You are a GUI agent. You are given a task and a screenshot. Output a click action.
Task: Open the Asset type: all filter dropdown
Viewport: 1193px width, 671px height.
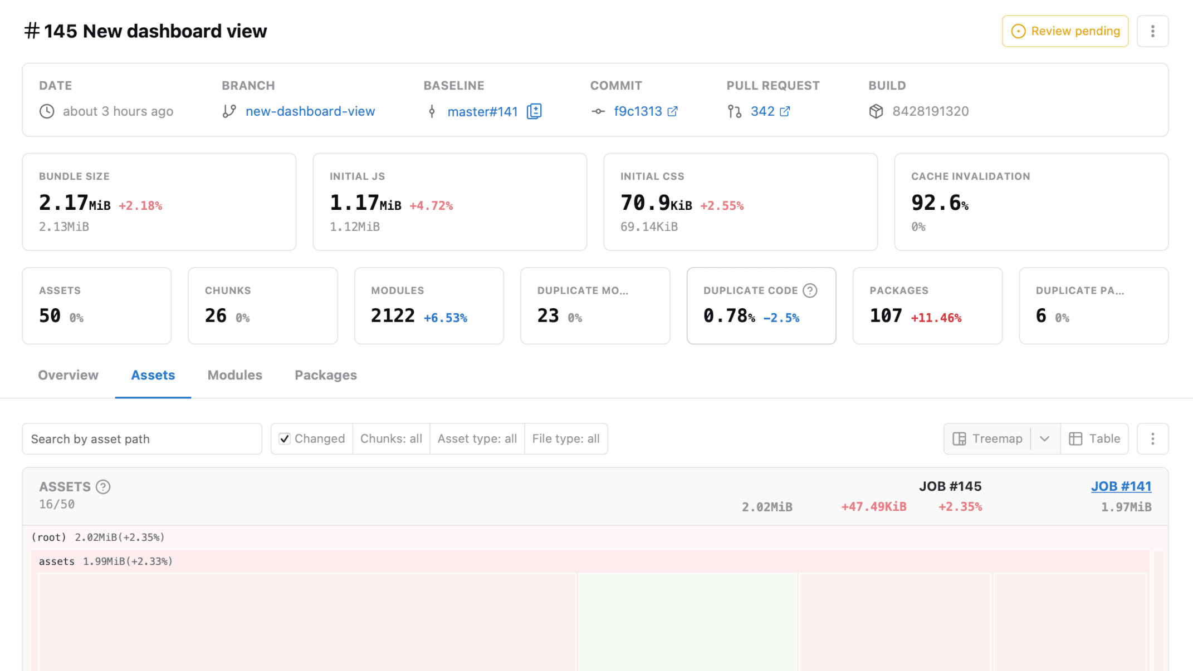click(x=477, y=439)
